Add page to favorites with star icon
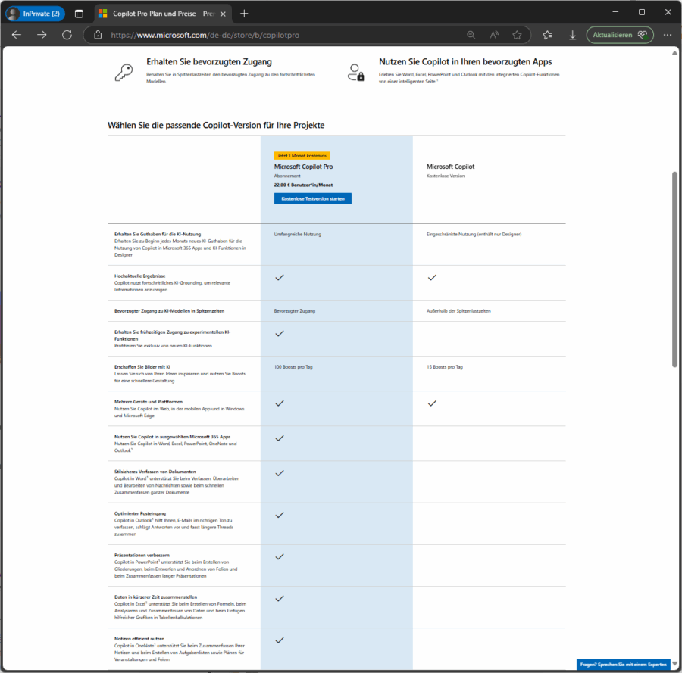This screenshot has height=673, width=682. (517, 35)
